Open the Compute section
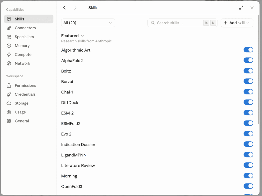The height and width of the screenshot is (196, 262). (29, 55)
